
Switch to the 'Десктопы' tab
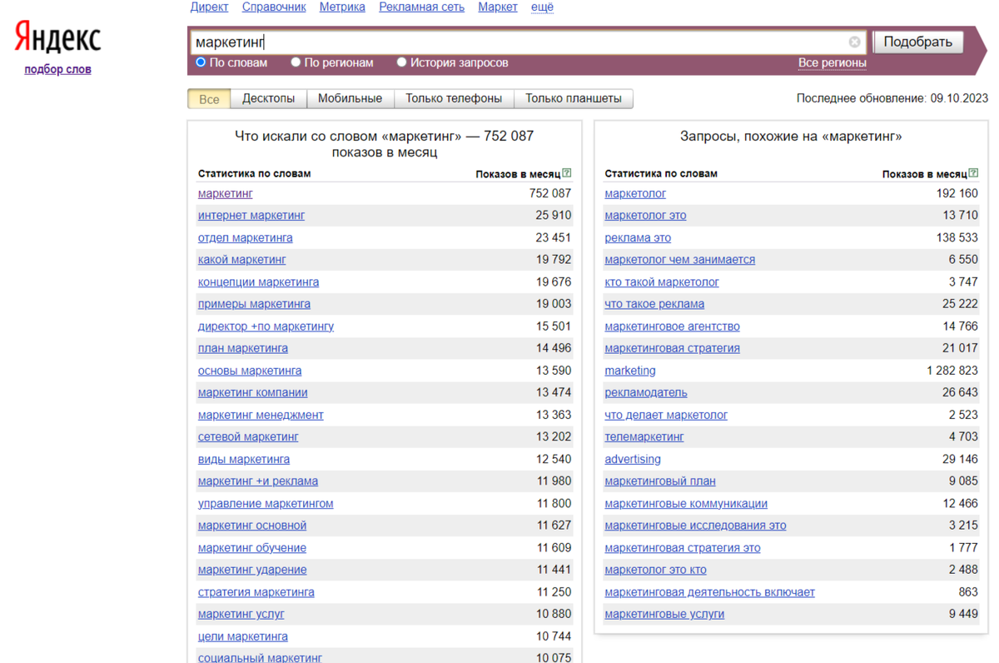[268, 99]
